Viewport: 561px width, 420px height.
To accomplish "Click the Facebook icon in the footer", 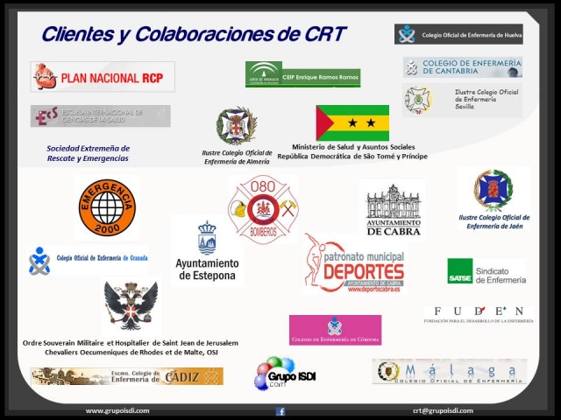I will point(280,411).
